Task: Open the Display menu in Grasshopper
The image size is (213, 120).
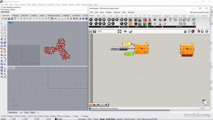Action: [x=109, y=12]
